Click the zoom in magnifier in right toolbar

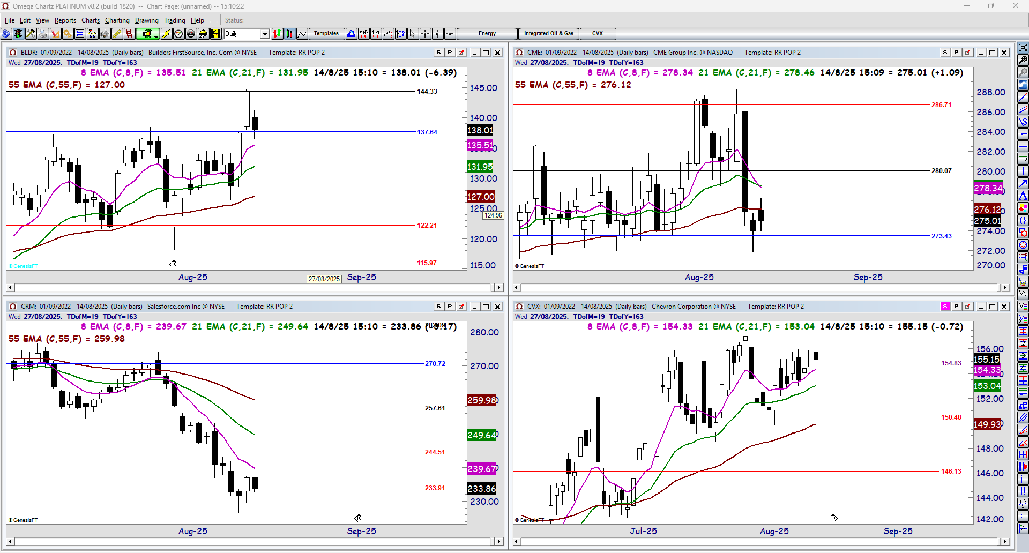tap(1023, 59)
